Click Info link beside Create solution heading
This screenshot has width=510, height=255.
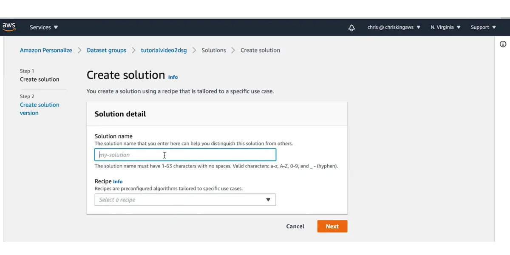point(173,77)
